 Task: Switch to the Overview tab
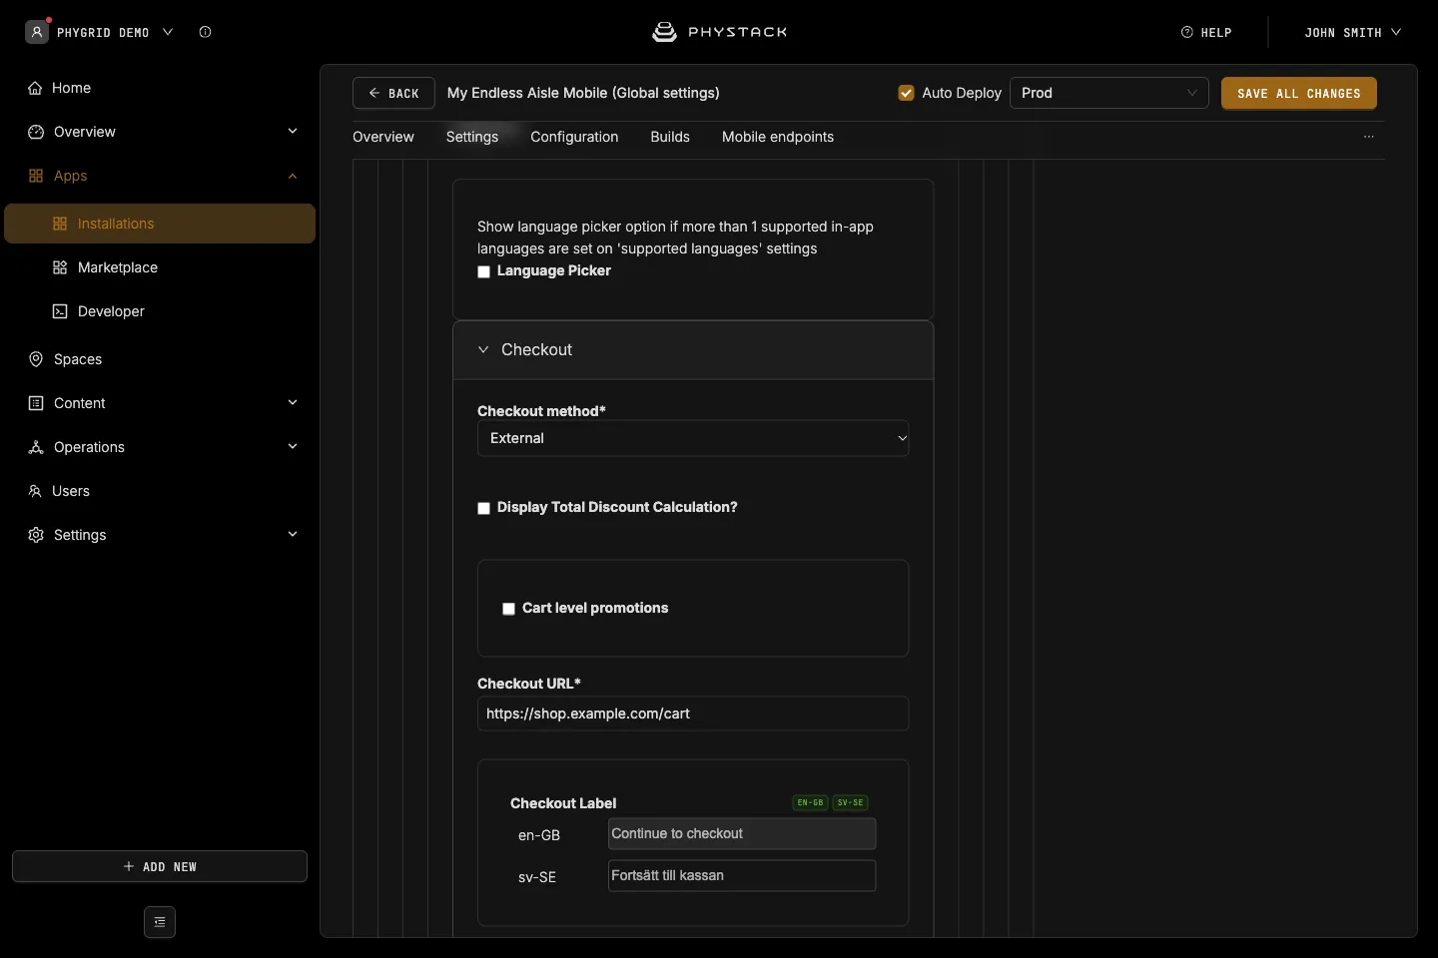click(x=383, y=137)
